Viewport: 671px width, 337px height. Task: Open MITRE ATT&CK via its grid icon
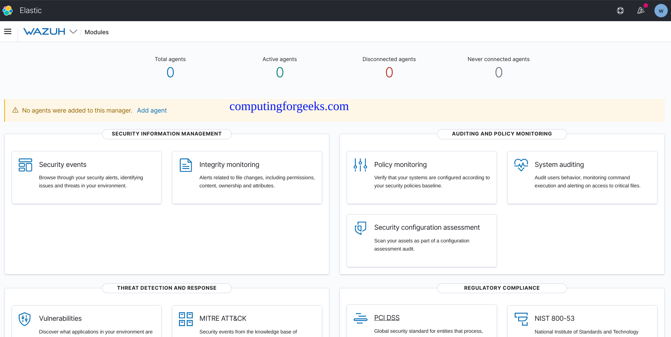click(x=185, y=318)
